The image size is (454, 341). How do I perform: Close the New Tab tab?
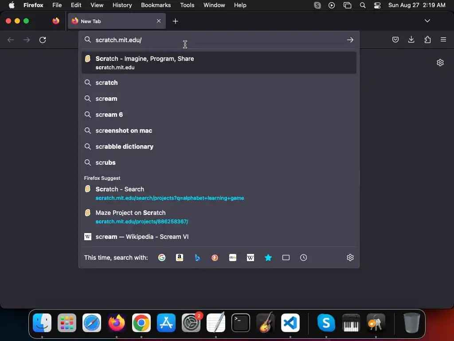click(x=159, y=21)
